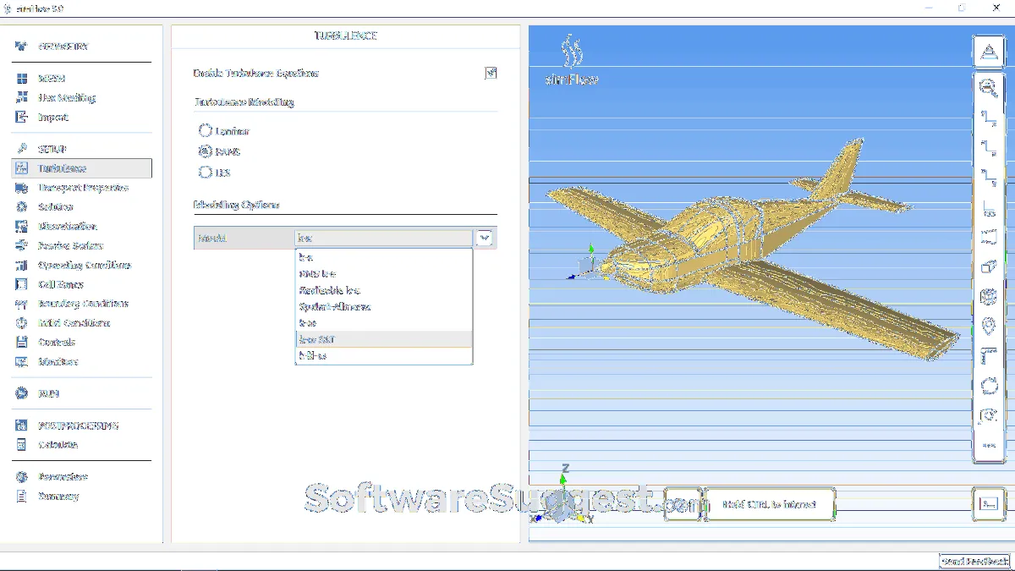Screen dimensions: 1015x571
Task: Click the Model combo box value field
Action: [x=384, y=238]
